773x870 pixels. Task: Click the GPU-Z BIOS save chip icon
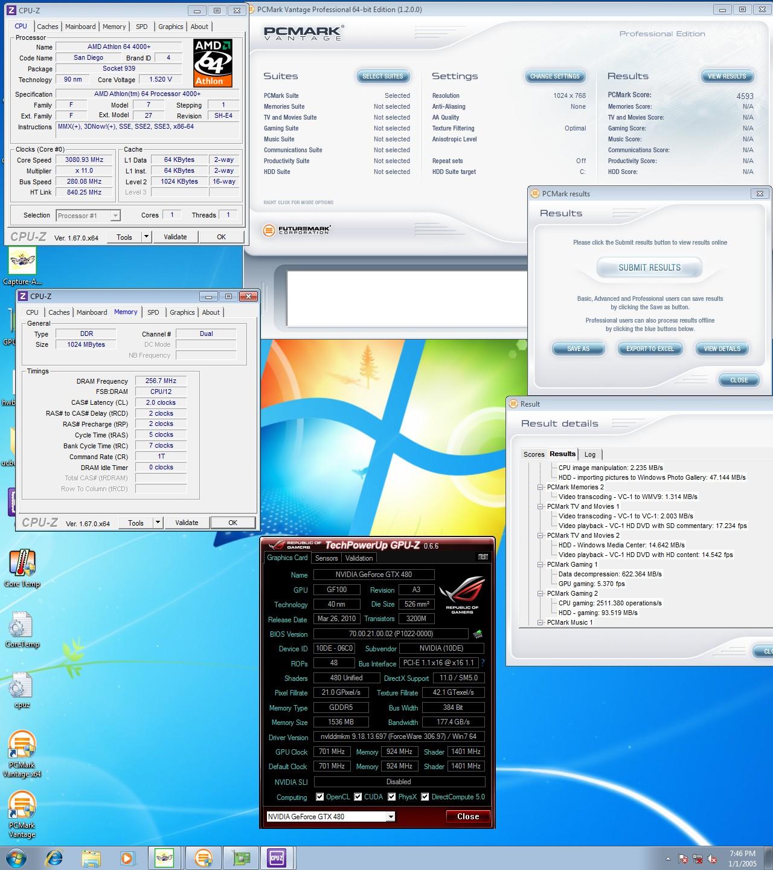click(x=478, y=634)
